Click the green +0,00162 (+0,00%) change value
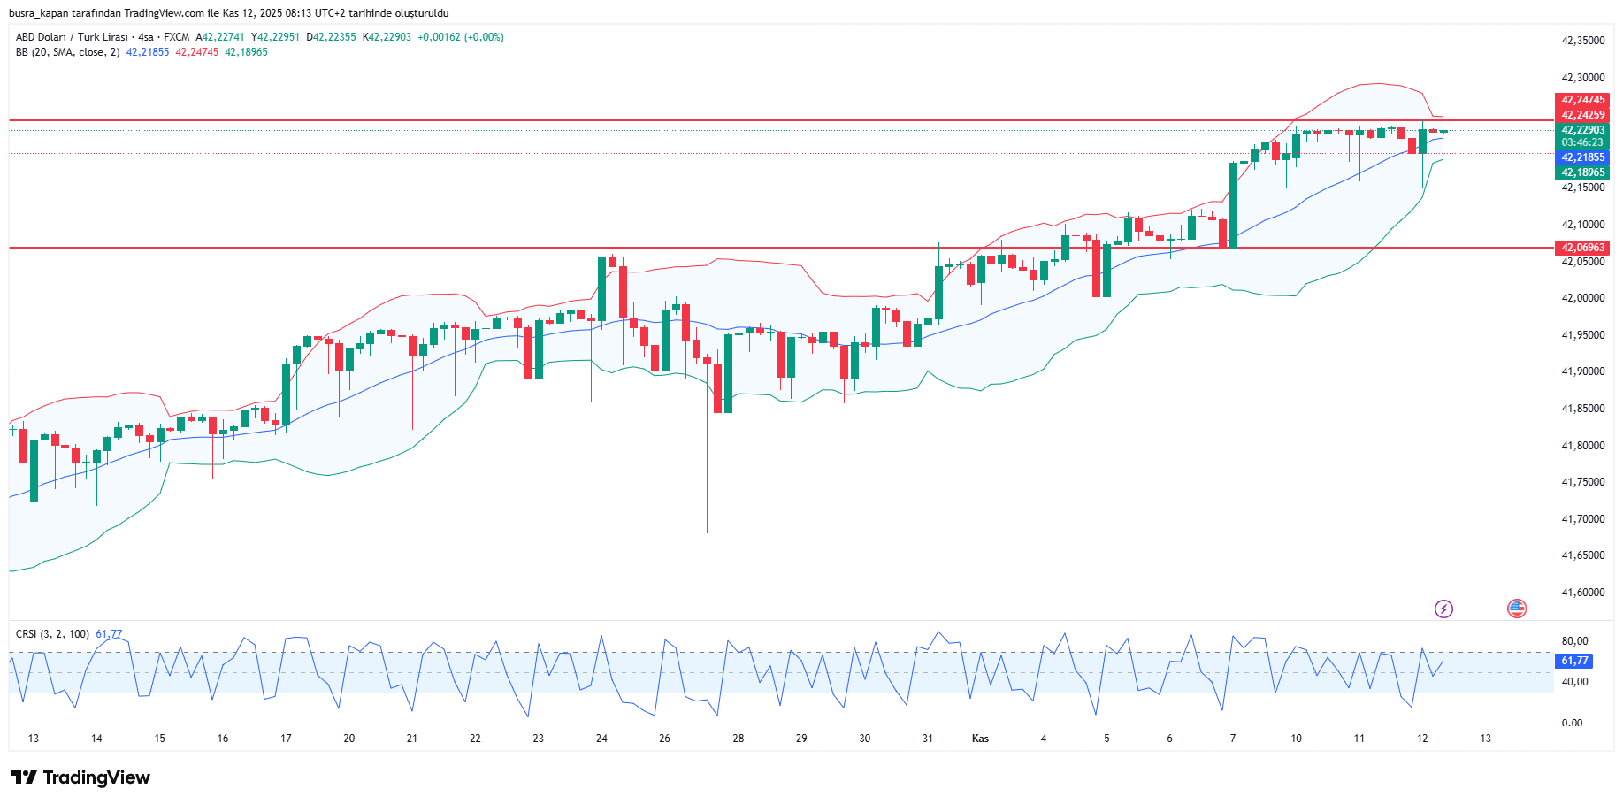This screenshot has height=804, width=1623. 461,37
